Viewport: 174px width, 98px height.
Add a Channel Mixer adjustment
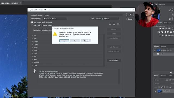click(171, 32)
